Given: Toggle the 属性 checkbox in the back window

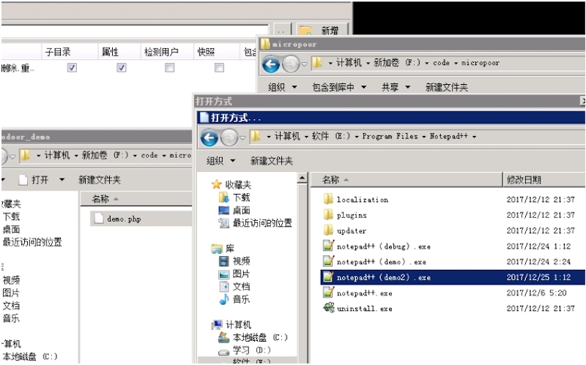Looking at the screenshot, I should [x=121, y=67].
